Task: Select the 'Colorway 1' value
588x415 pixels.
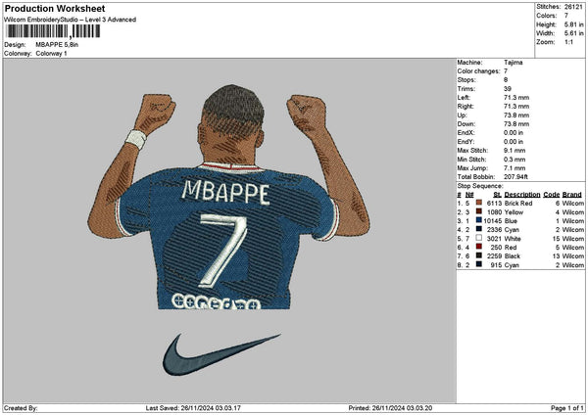Action: click(x=51, y=54)
